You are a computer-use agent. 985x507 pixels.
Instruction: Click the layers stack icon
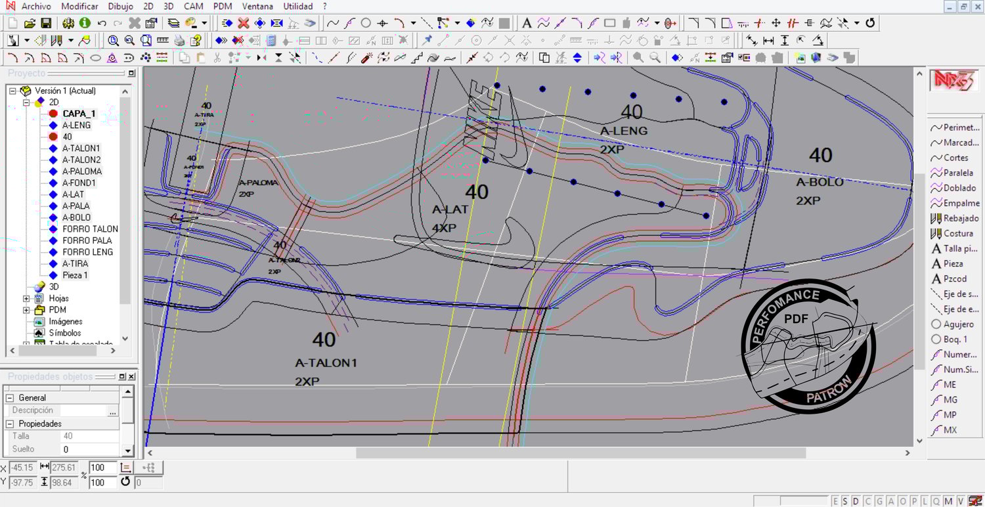click(173, 23)
